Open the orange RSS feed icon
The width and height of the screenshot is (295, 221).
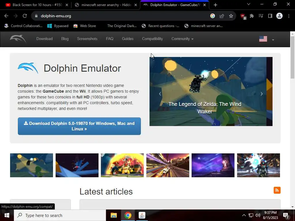[277, 190]
